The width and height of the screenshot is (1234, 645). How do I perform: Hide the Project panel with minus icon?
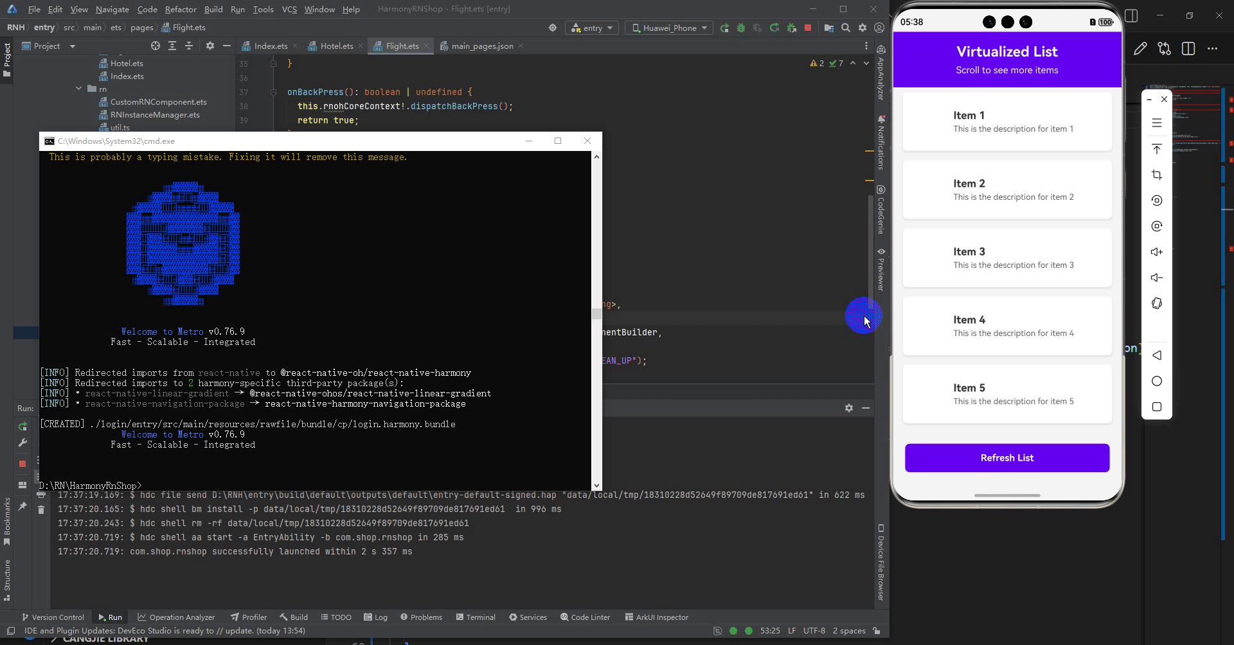tap(226, 46)
